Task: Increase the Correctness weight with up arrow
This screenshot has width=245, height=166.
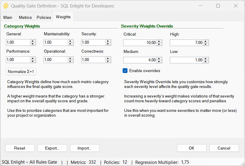Action: click(108, 58)
